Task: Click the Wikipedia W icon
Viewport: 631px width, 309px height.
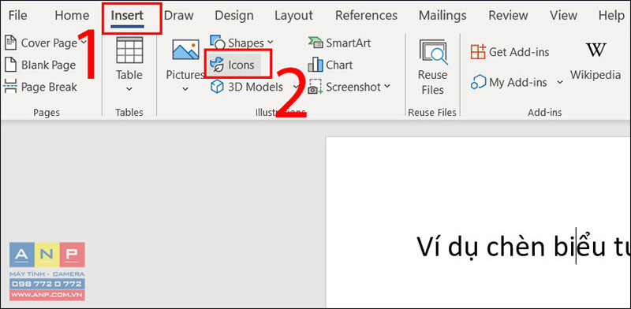Action: pos(596,50)
